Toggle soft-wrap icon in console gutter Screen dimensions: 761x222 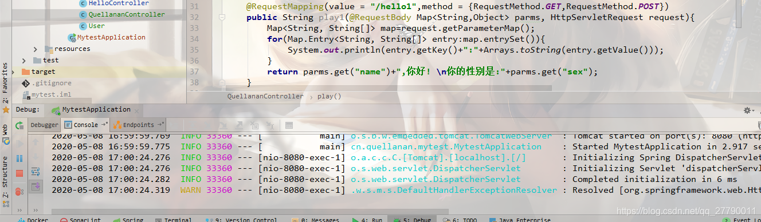coord(36,171)
